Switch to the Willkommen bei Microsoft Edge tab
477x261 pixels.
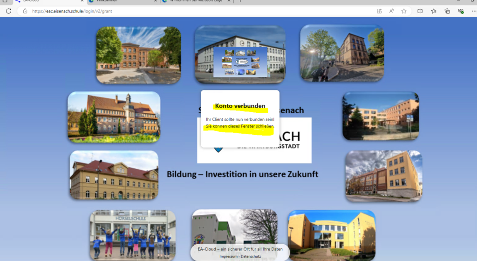[196, 1]
